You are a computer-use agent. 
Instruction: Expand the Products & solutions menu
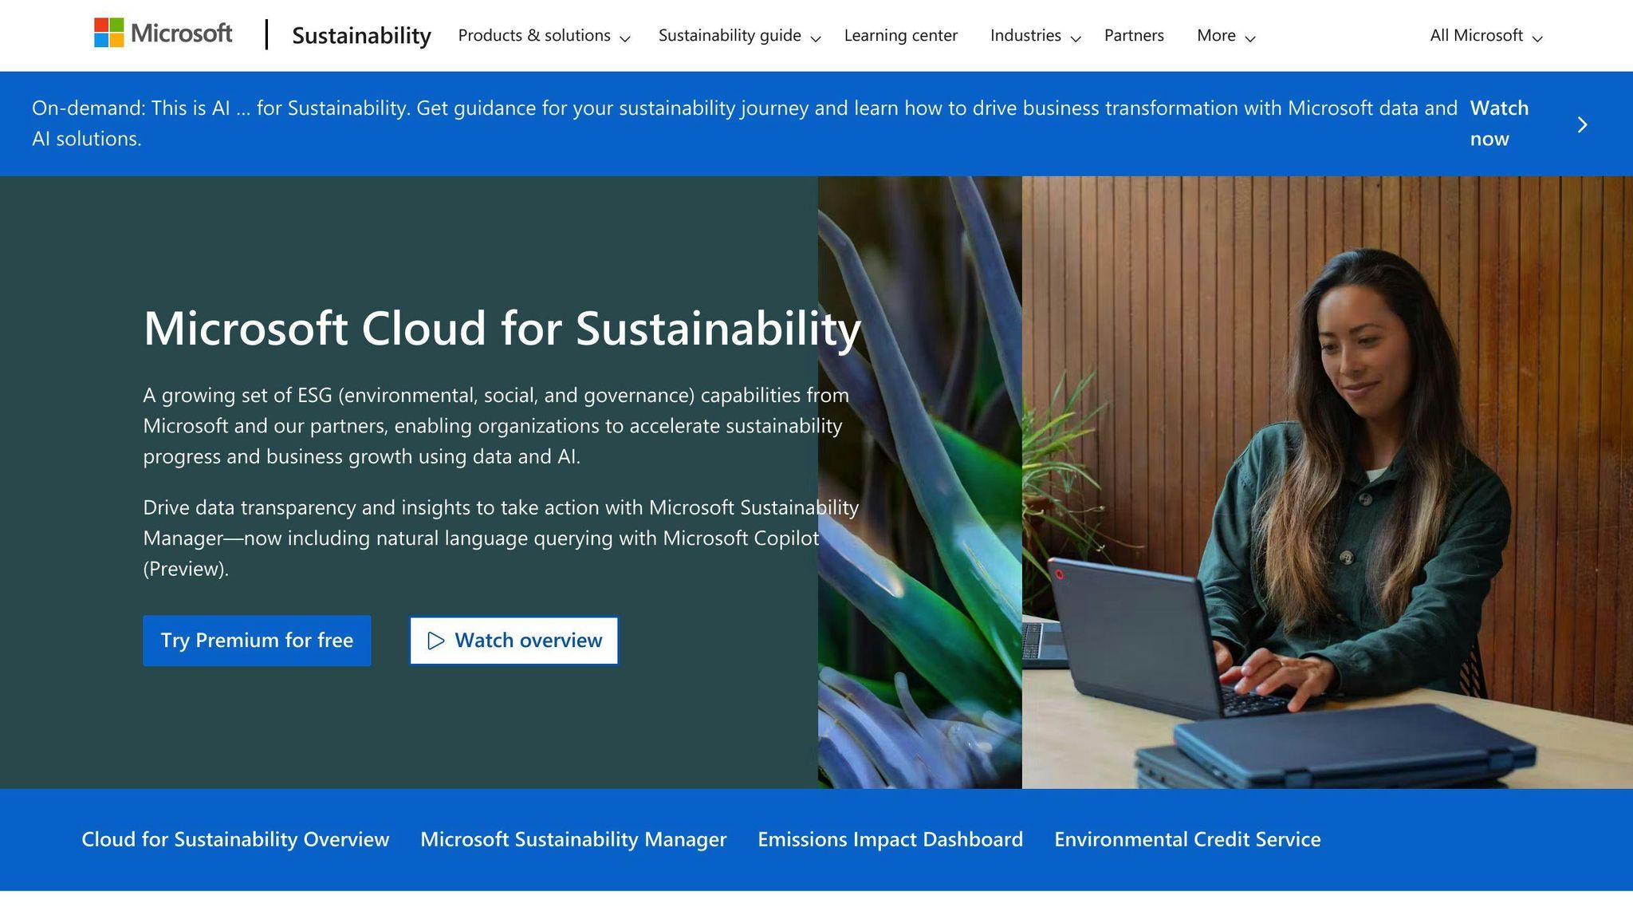pyautogui.click(x=544, y=36)
